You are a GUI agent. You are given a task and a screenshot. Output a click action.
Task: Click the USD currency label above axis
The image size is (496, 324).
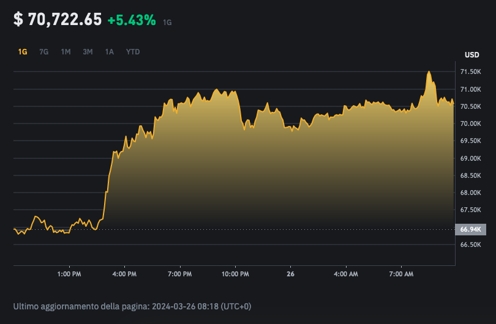472,55
